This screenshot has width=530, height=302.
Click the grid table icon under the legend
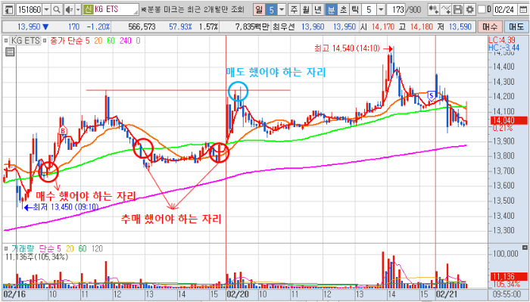(10, 52)
